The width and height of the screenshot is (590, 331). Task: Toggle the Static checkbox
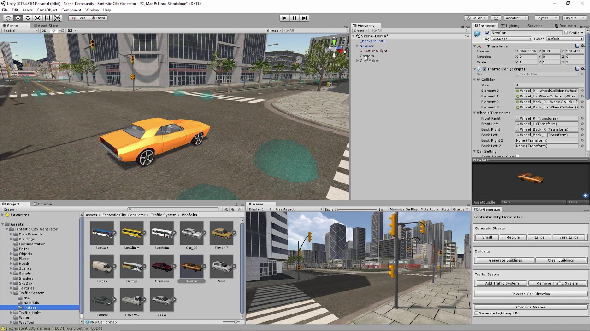click(x=566, y=33)
